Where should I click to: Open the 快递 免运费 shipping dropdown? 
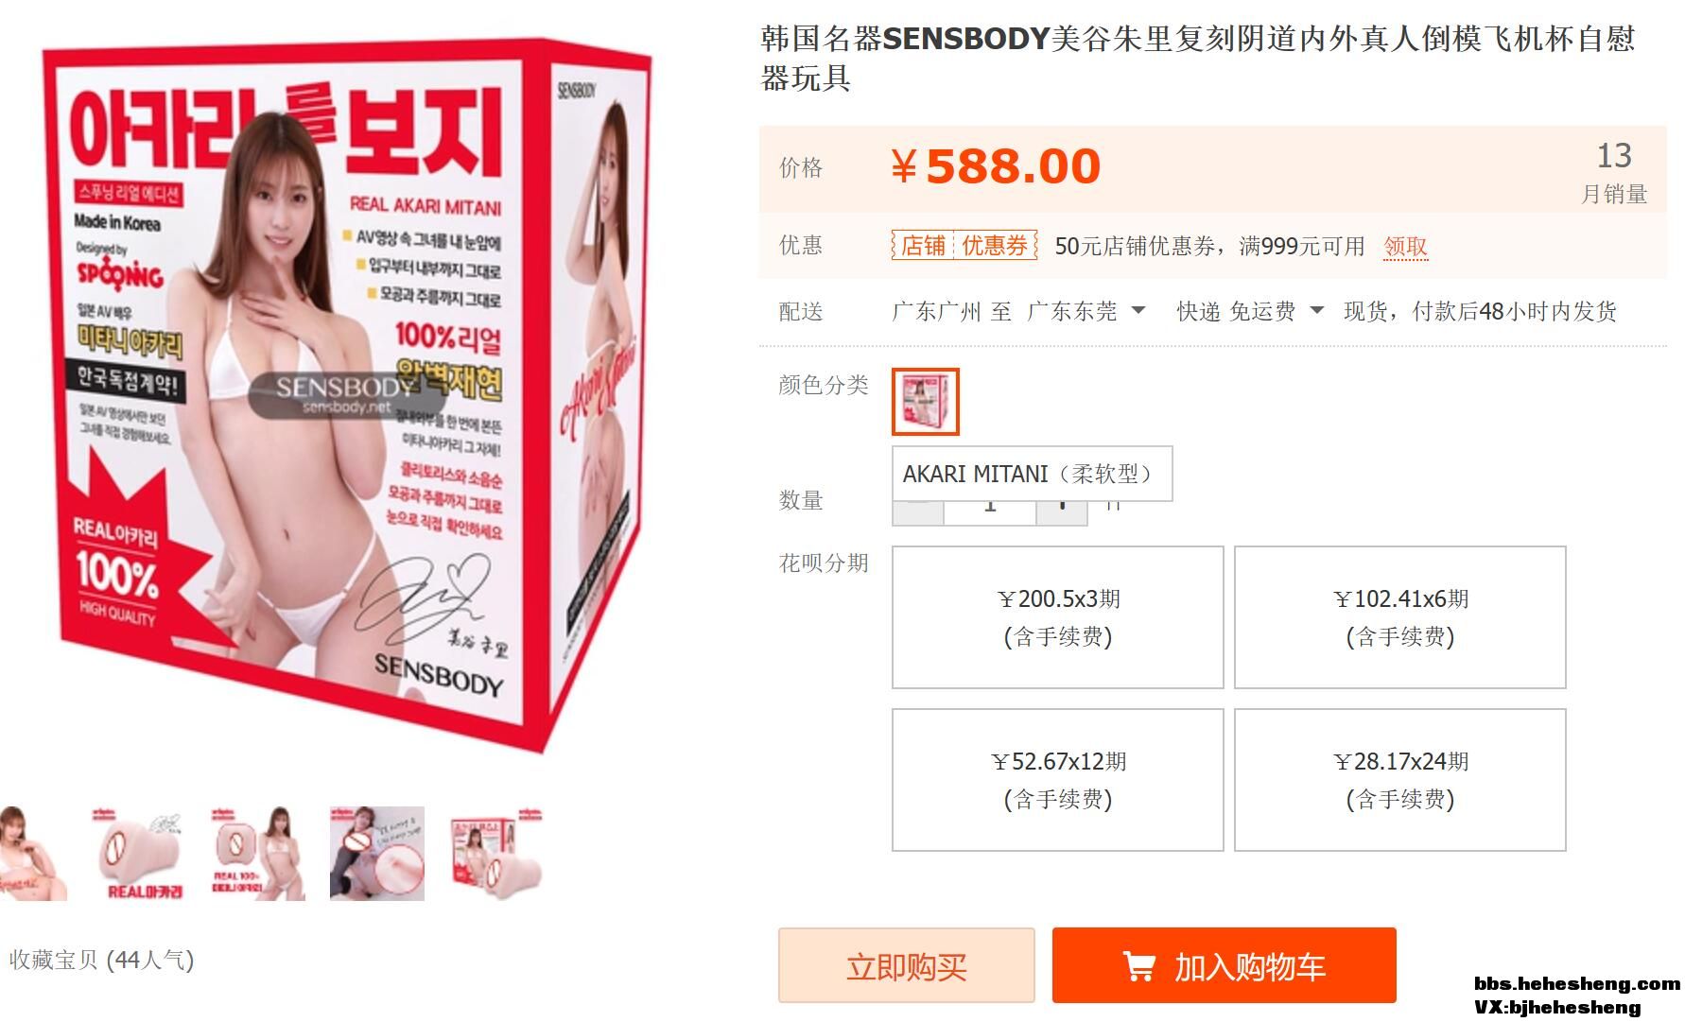pos(1249,311)
